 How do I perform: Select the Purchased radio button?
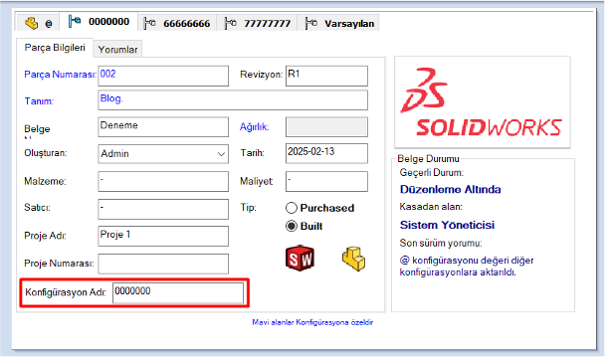pos(292,208)
